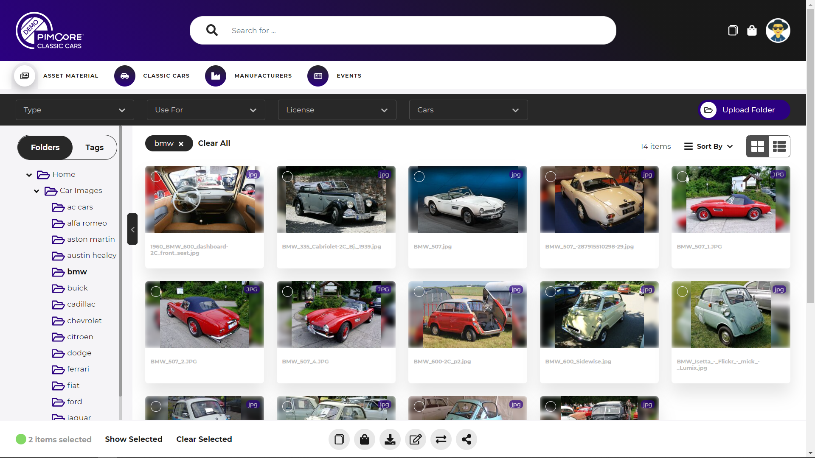The image size is (815, 458).
Task: Switch to grid view layout
Action: pyautogui.click(x=757, y=147)
